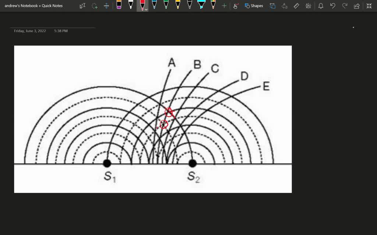This screenshot has width=377, height=235.
Task: Toggle the Ruler tool
Action: pyautogui.click(x=296, y=6)
